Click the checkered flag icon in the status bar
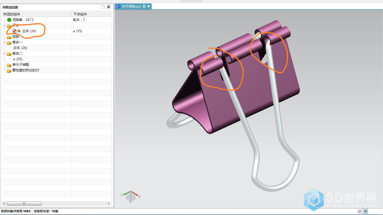This screenshot has height=215, width=383. (x=360, y=211)
